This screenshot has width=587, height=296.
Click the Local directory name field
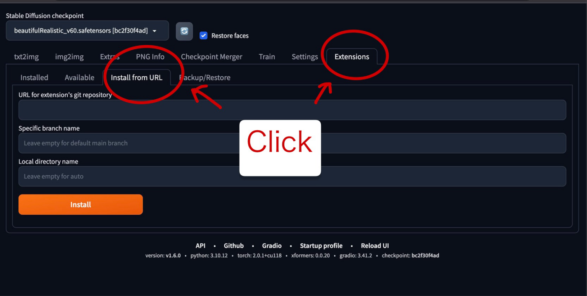click(126, 176)
